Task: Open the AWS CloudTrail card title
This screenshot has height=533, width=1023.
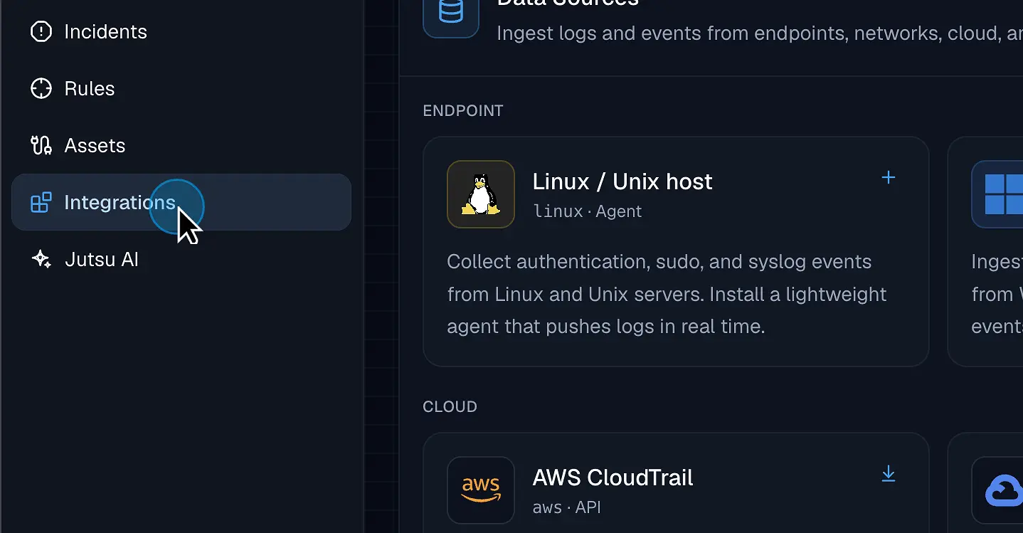Action: [x=613, y=477]
